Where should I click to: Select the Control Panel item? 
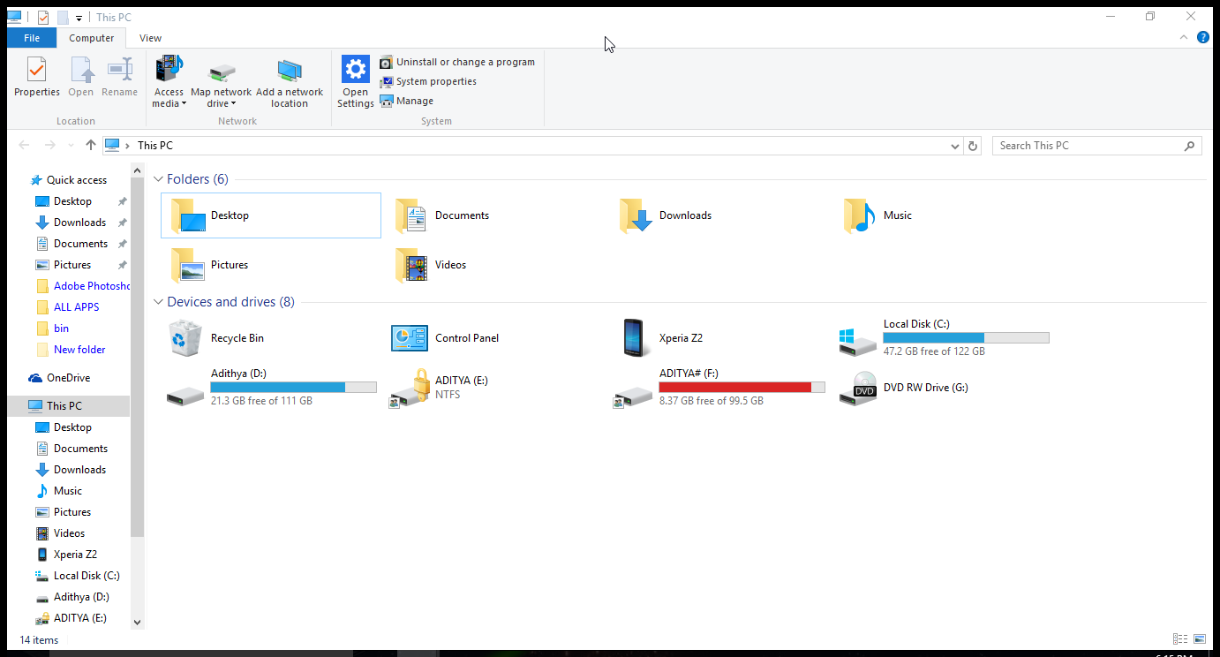[x=495, y=338]
